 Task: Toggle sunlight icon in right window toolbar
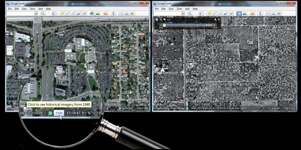245,14
